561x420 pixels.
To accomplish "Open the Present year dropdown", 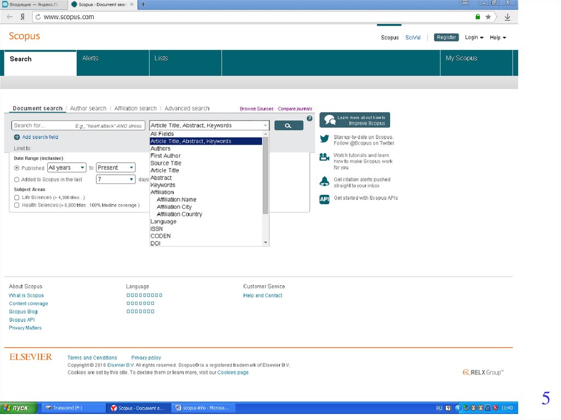I will [x=116, y=168].
